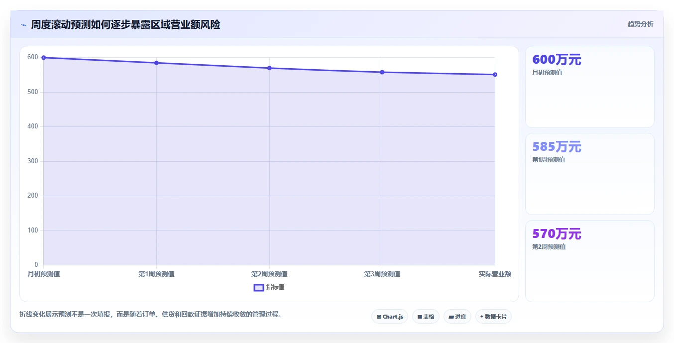Click the 实际营业额 data point on chart
674x343 pixels.
click(x=495, y=75)
